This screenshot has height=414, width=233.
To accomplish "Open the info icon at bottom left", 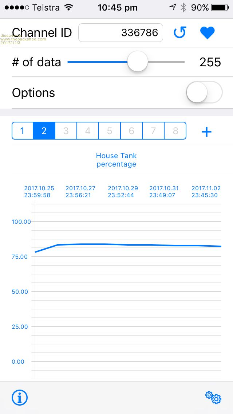I will pyautogui.click(x=20, y=398).
